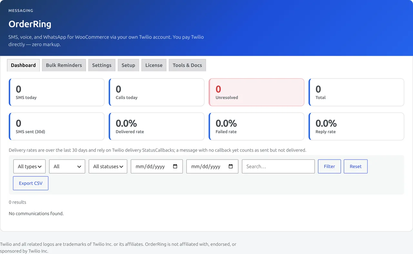This screenshot has width=413, height=254.
Task: Select the SMS today stat card
Action: tap(56, 92)
